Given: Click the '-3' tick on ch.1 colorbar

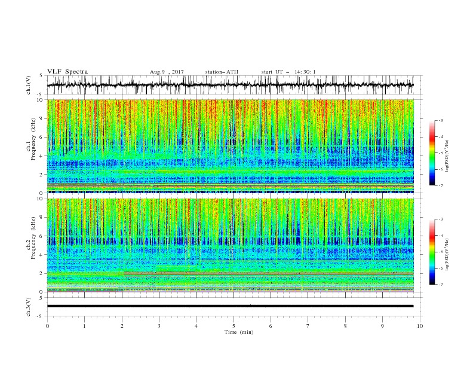Looking at the screenshot, I should point(441,120).
